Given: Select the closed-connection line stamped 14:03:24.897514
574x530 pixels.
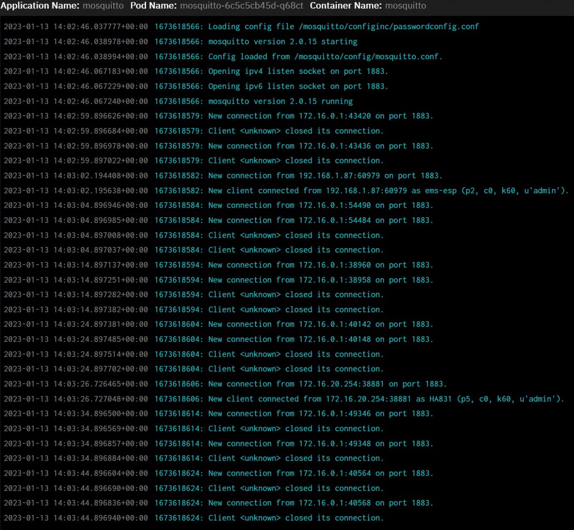Looking at the screenshot, I should click(x=194, y=354).
